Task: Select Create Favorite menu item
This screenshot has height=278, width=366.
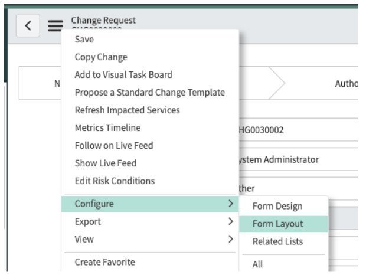Action: pyautogui.click(x=104, y=262)
